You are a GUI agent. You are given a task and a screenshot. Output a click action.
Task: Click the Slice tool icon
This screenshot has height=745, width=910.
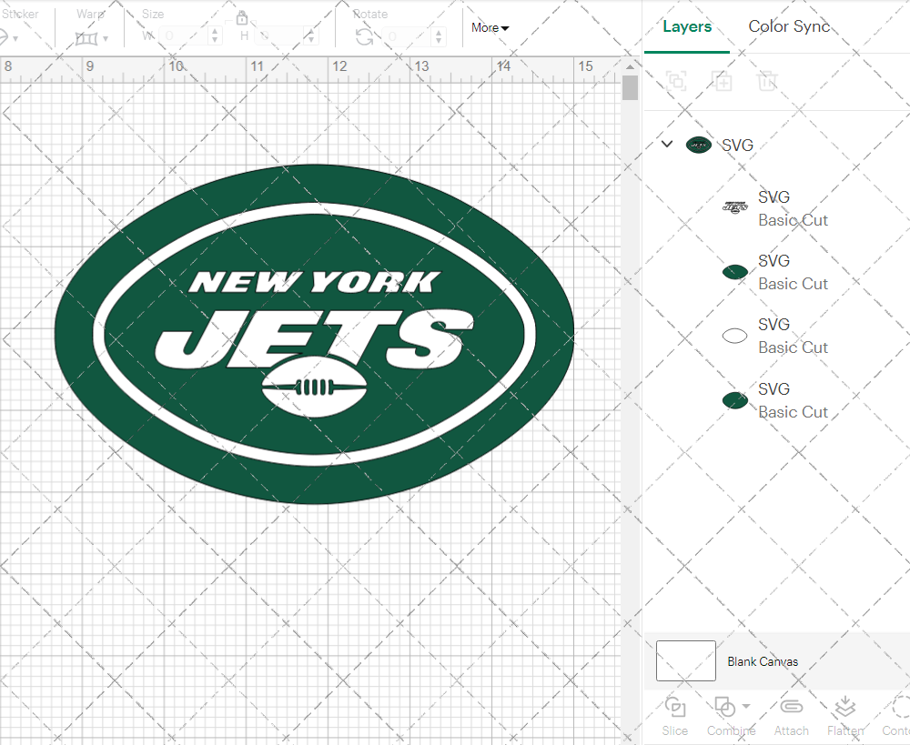click(x=675, y=708)
